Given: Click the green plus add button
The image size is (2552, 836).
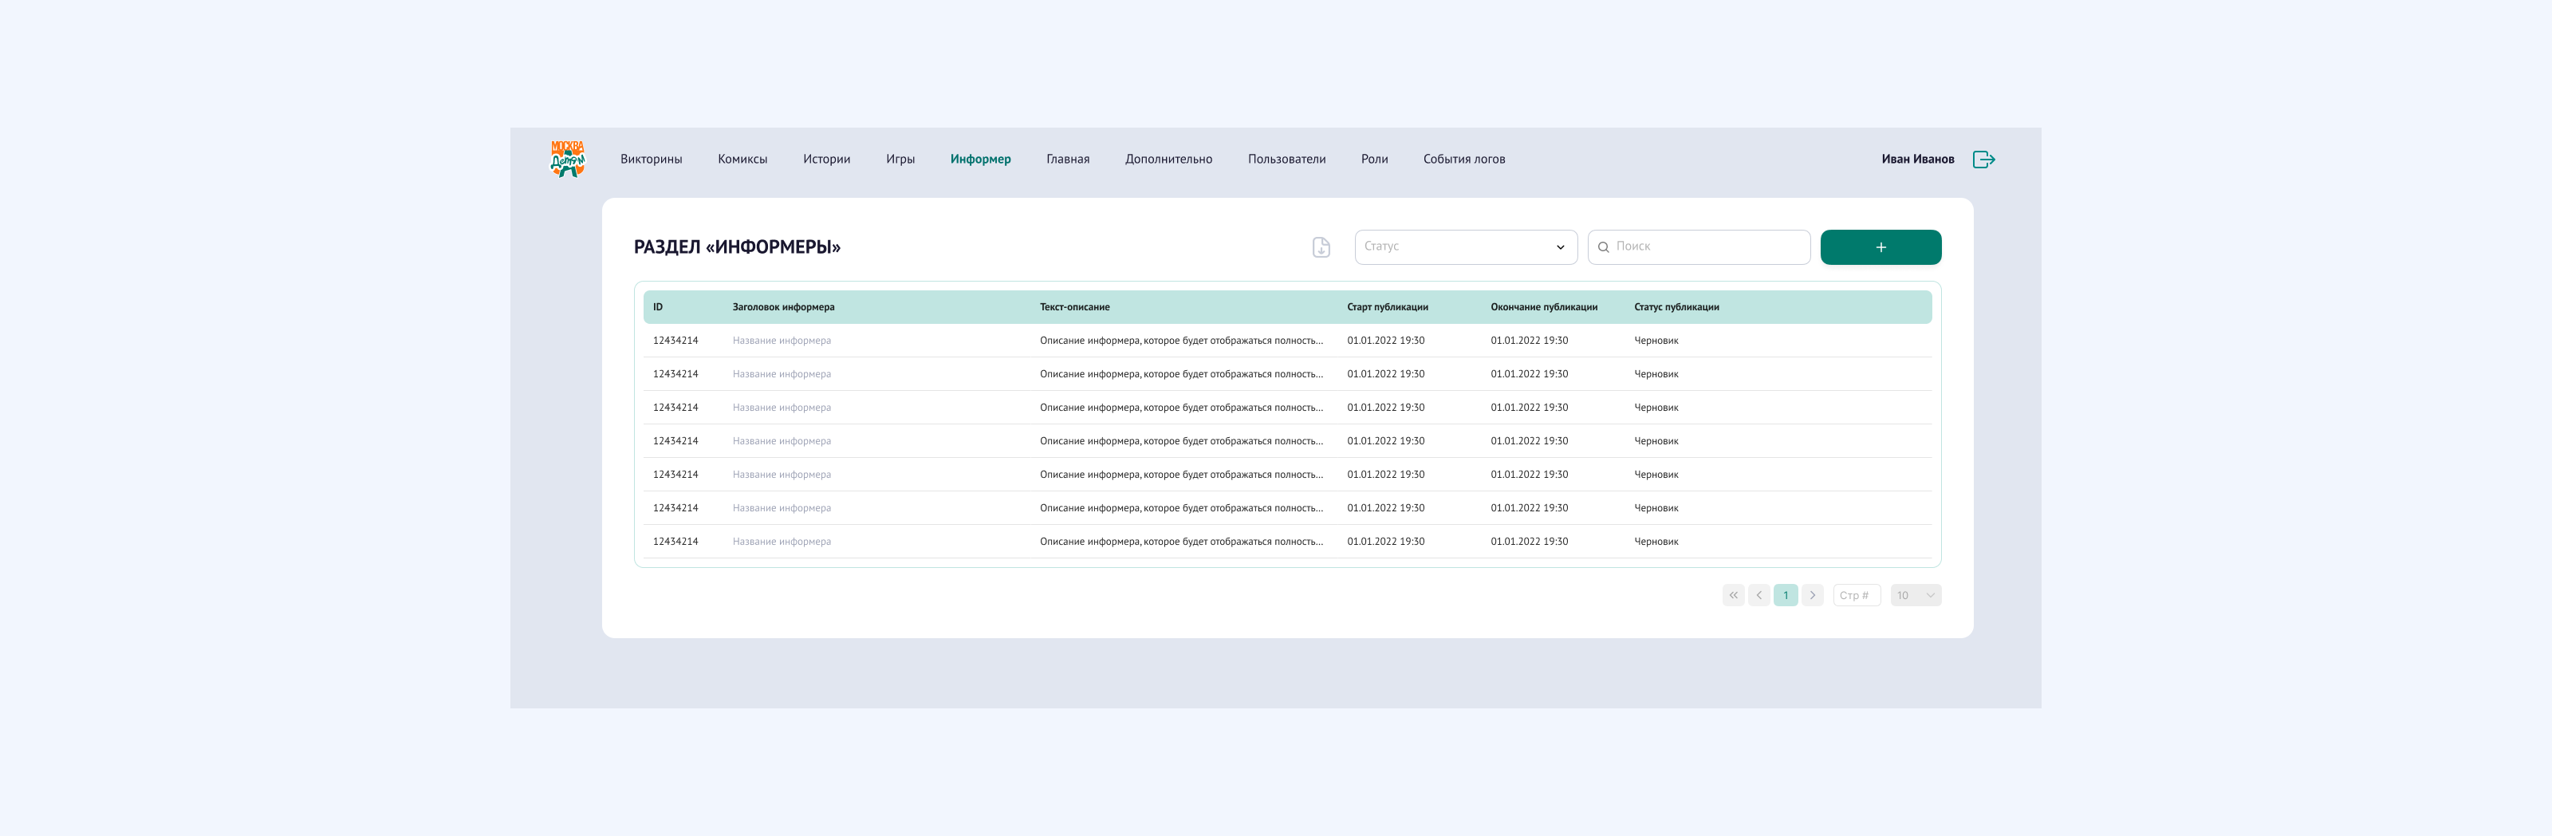Looking at the screenshot, I should click(x=1880, y=247).
